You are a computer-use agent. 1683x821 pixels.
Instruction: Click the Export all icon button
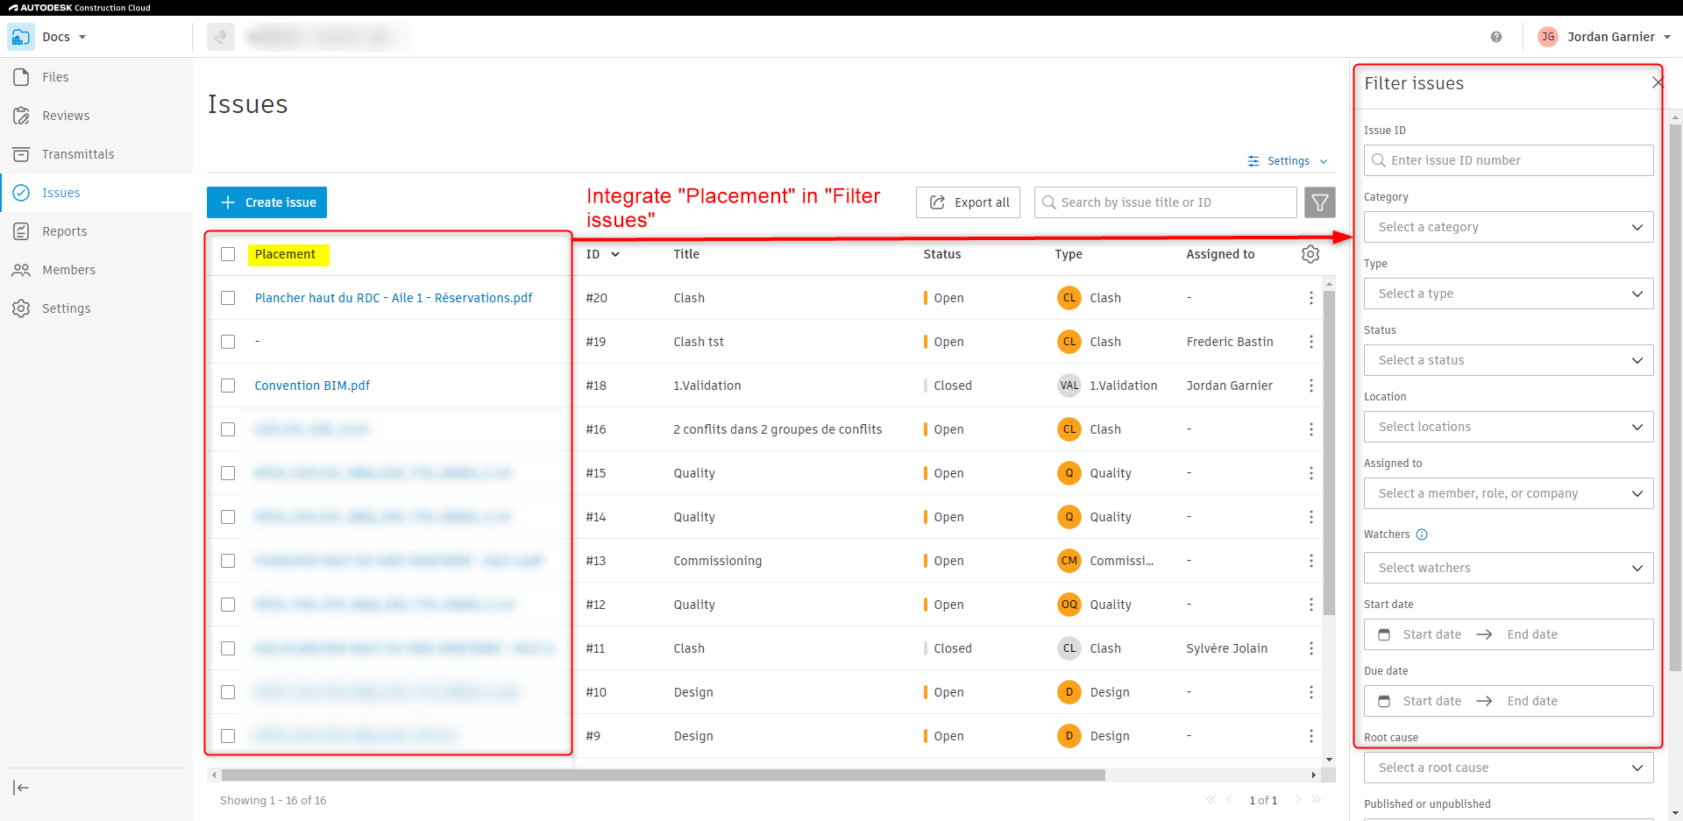(968, 202)
